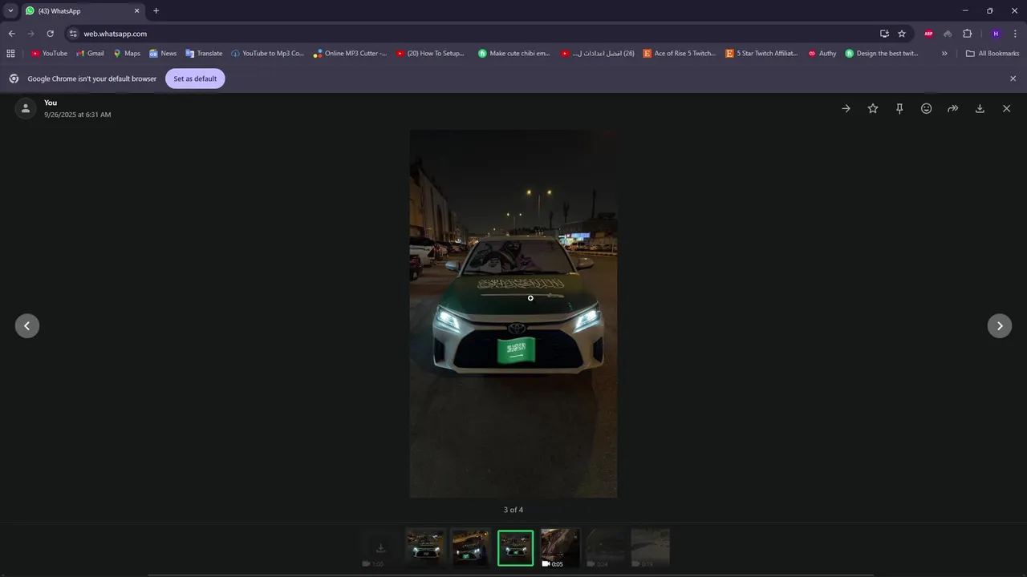Screen dimensions: 1027x577
Task: Set Chrome as default browser
Action: click(x=195, y=79)
